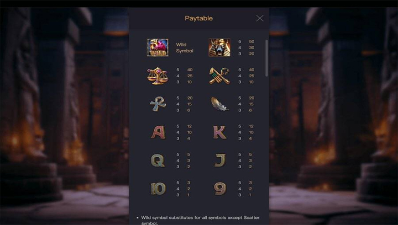Select the number 9 card symbol

click(220, 189)
